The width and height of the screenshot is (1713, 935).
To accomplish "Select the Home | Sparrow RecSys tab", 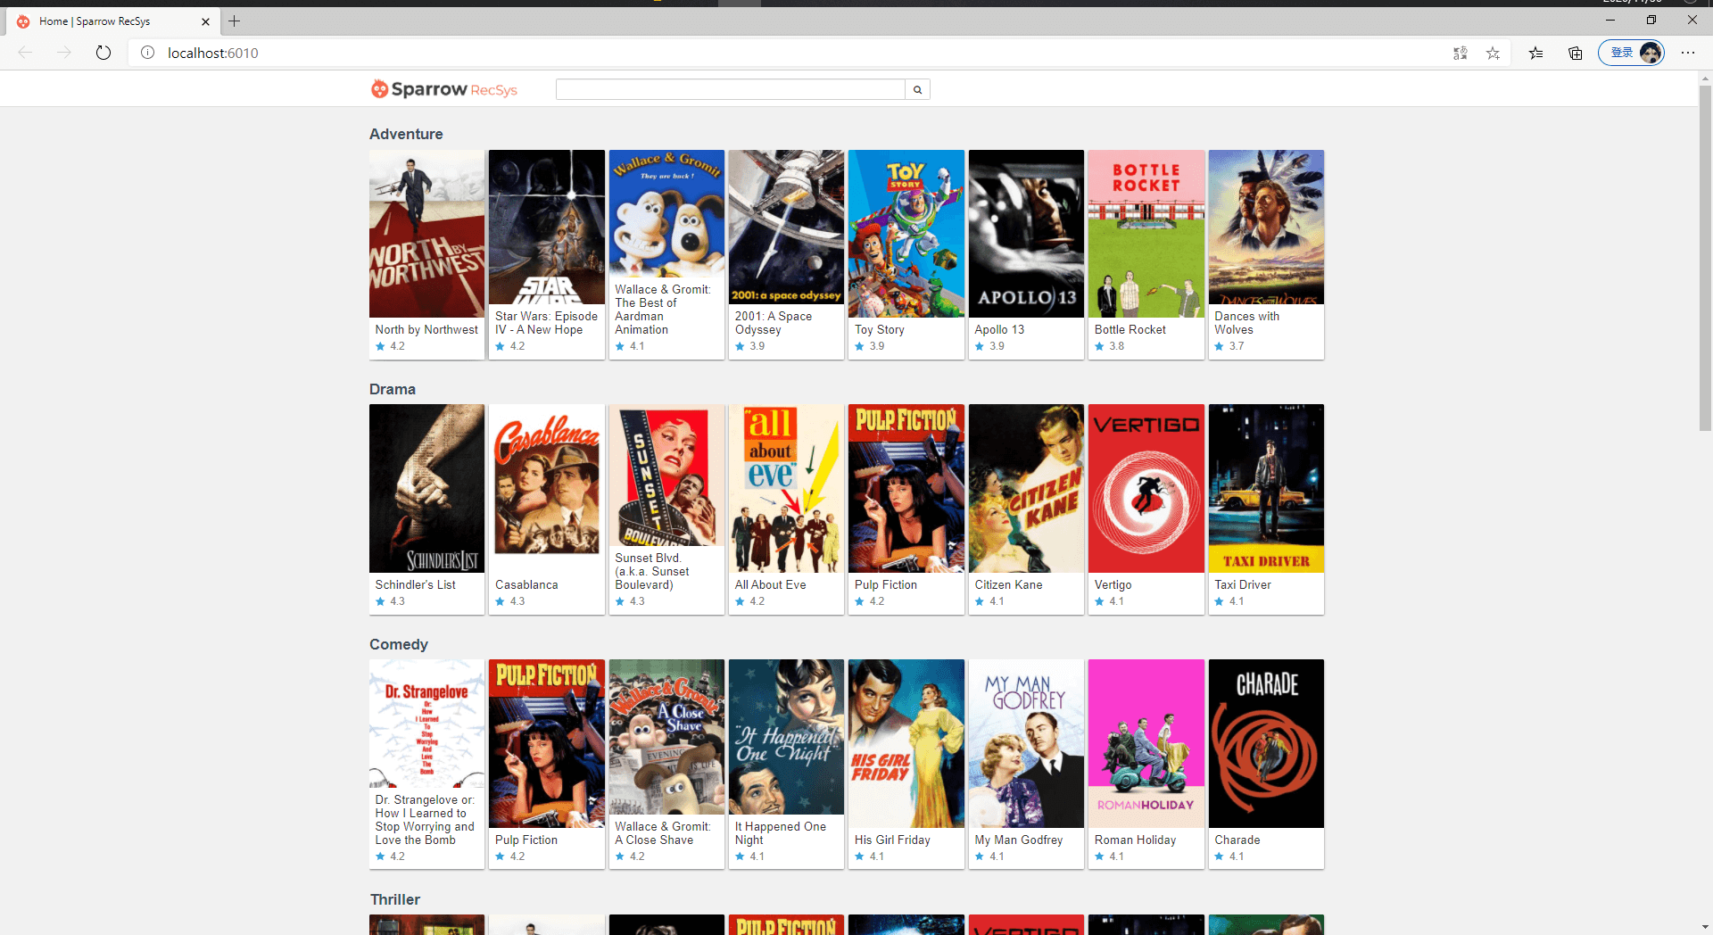I will coord(112,21).
